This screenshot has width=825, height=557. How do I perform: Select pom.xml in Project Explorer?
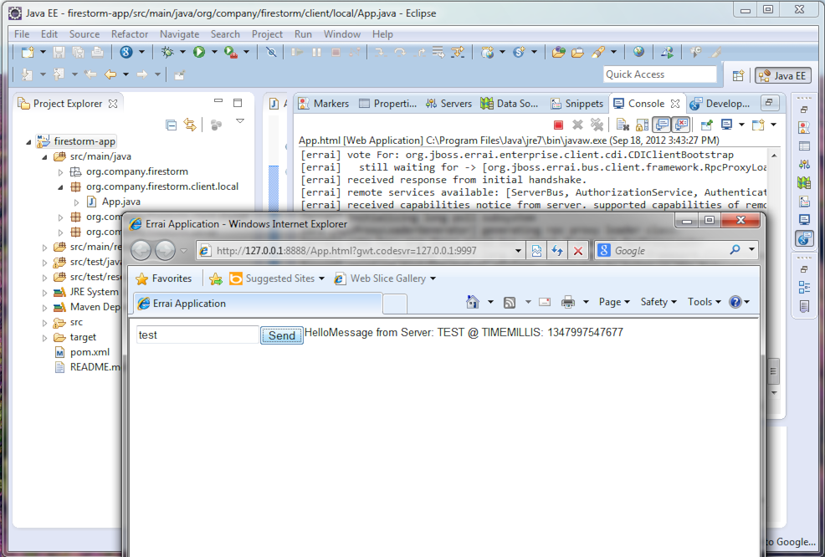pos(90,352)
